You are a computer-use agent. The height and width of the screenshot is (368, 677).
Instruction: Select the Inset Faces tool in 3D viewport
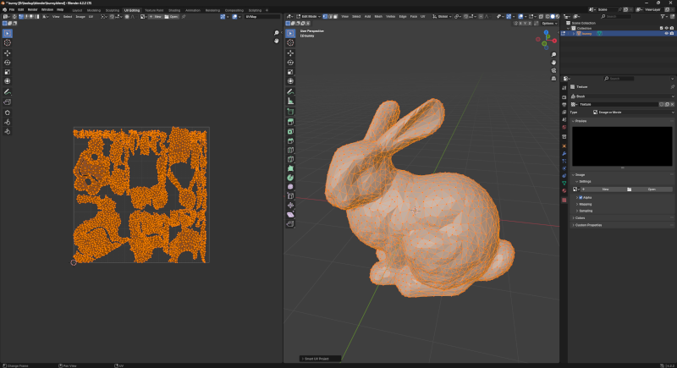click(x=290, y=132)
